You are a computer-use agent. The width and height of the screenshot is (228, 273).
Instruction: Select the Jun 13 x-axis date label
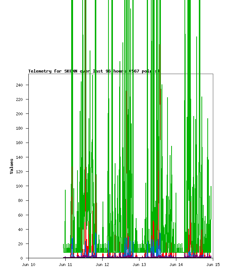point(139,265)
